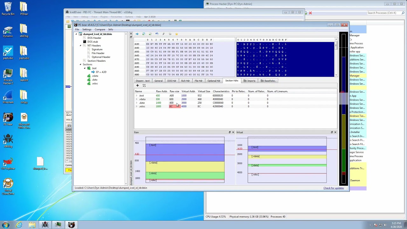Screen dimensions: 407x229
Task: Click the blue go-to-entry-point arrow icon
Action: point(137,34)
